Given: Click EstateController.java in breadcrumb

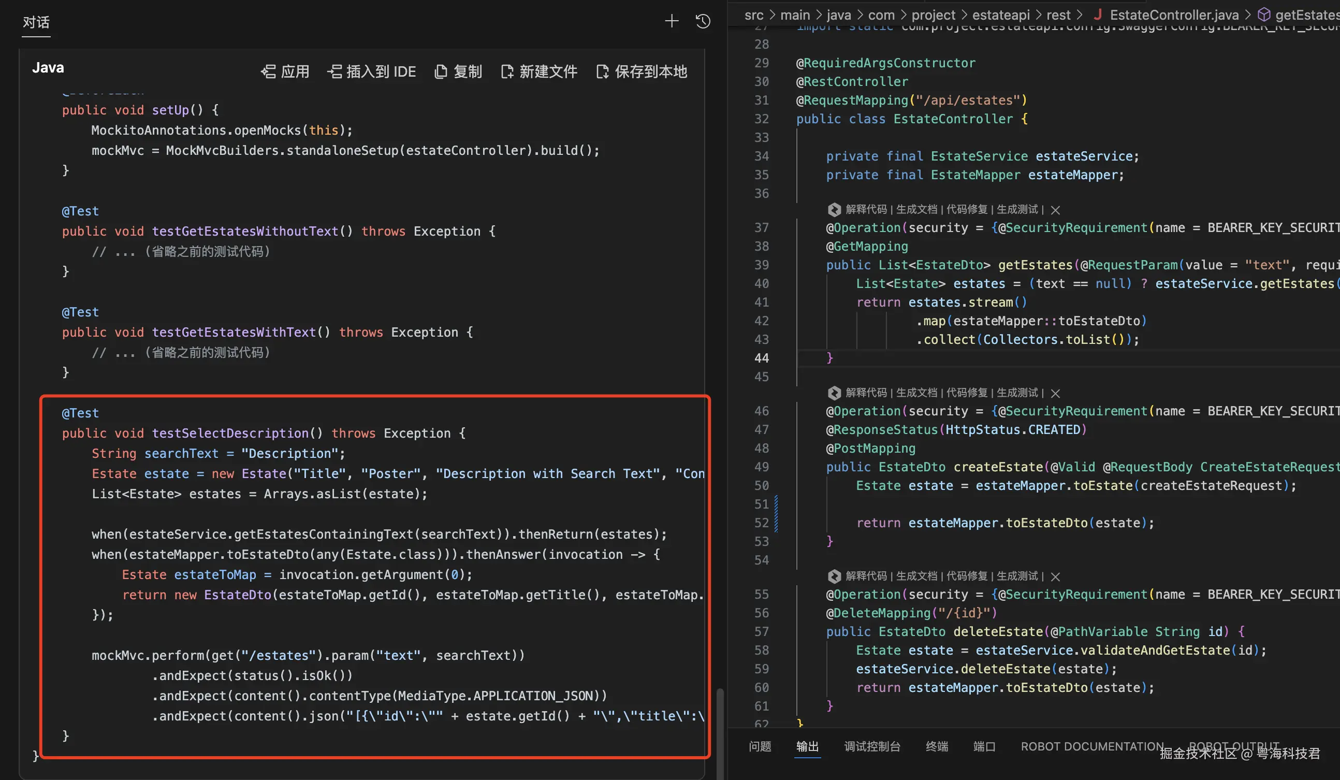Looking at the screenshot, I should (1174, 15).
